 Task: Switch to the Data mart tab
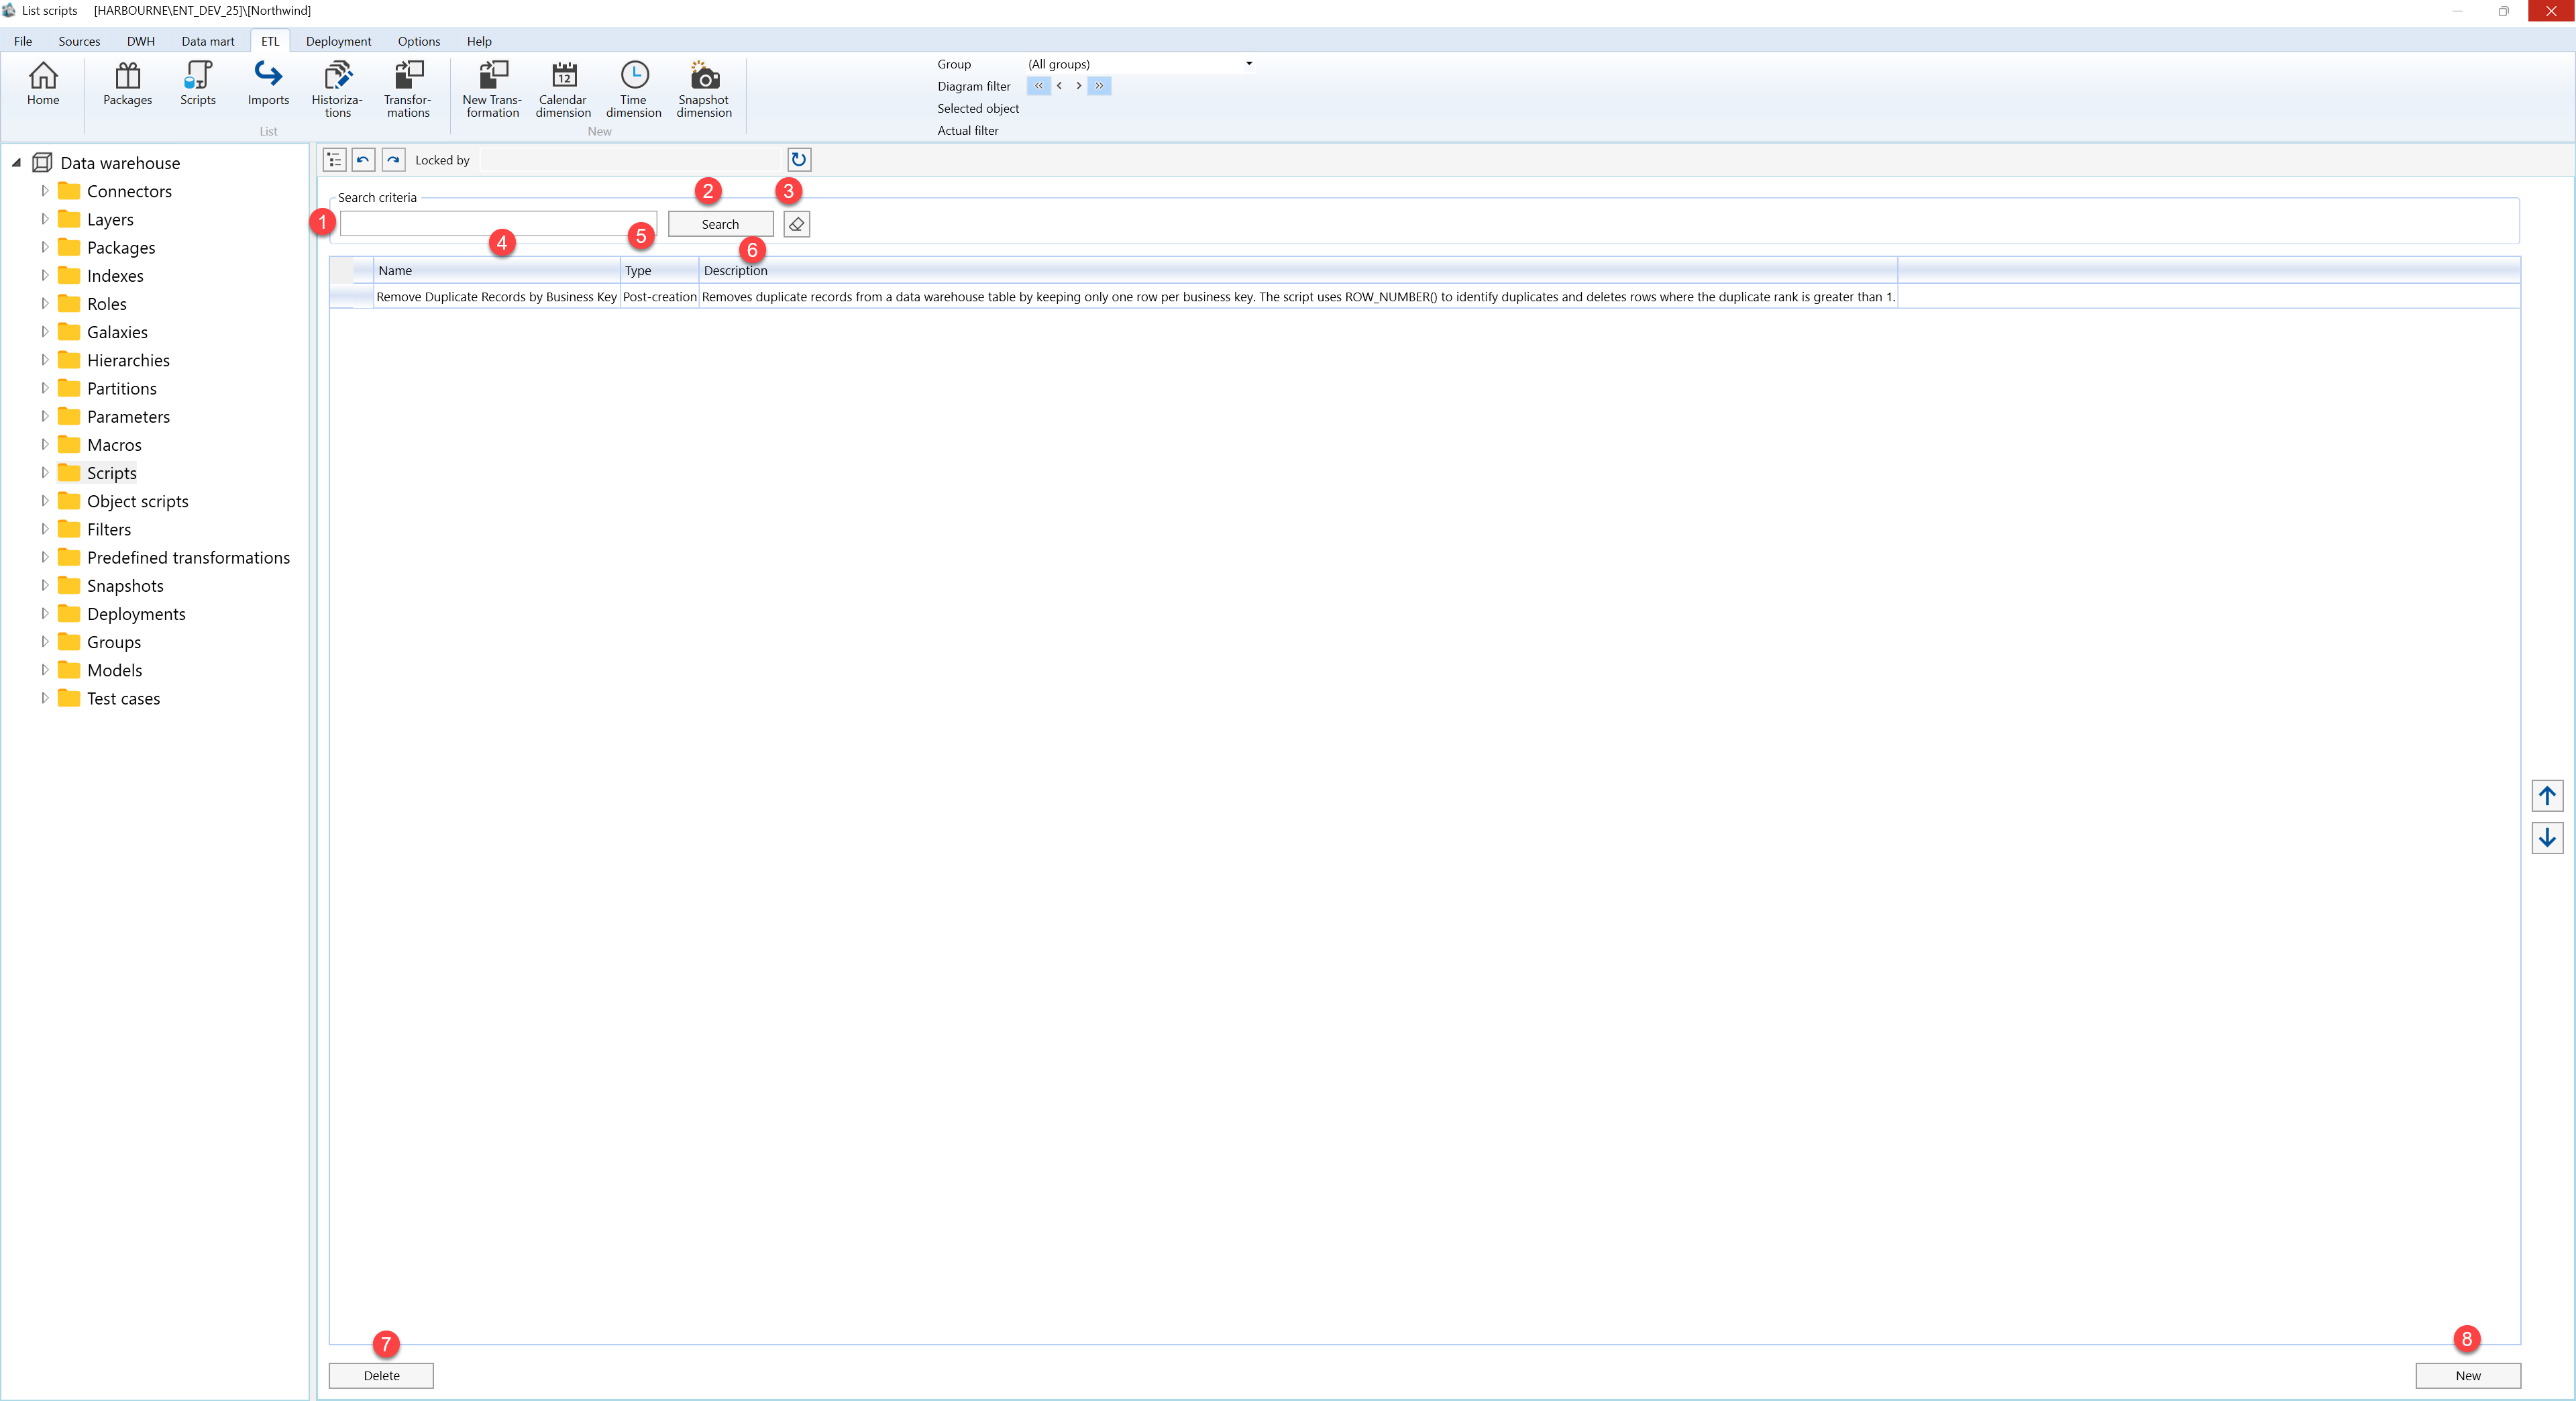[x=208, y=41]
